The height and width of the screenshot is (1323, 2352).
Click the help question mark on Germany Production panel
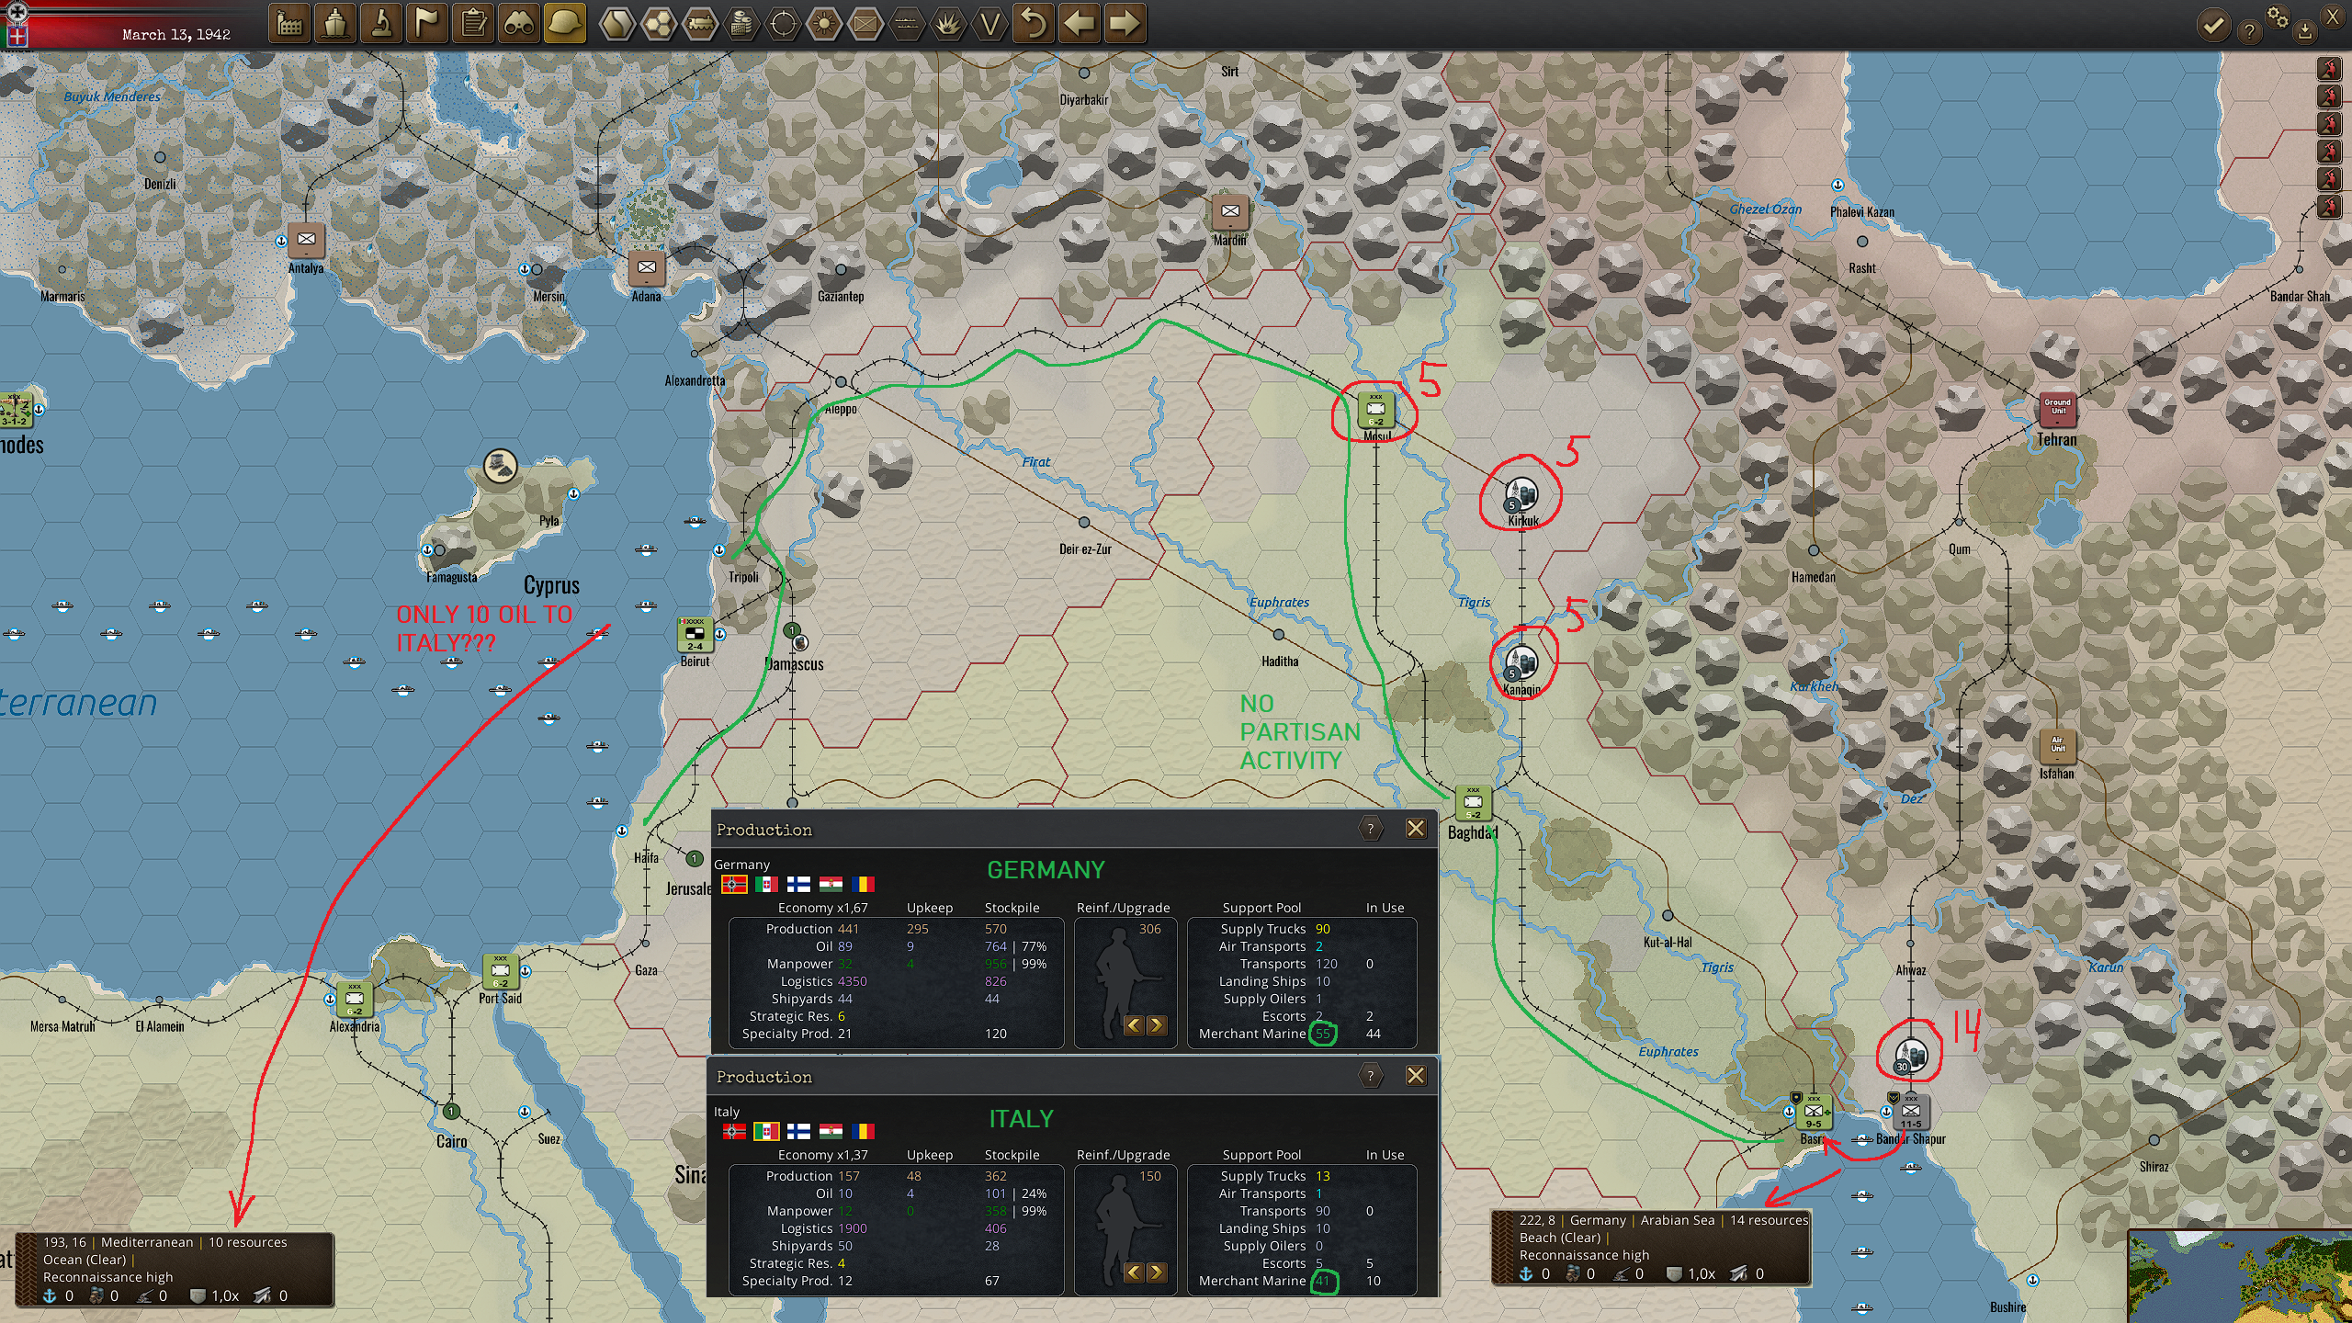1370,829
